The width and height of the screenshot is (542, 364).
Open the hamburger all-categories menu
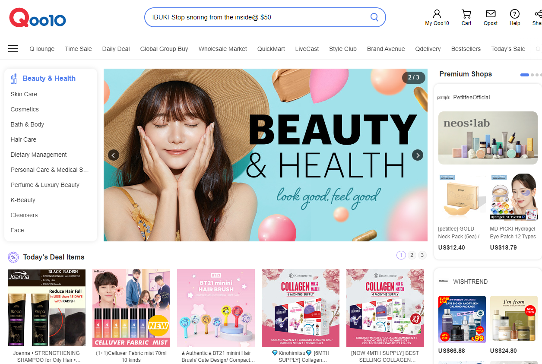(x=13, y=49)
